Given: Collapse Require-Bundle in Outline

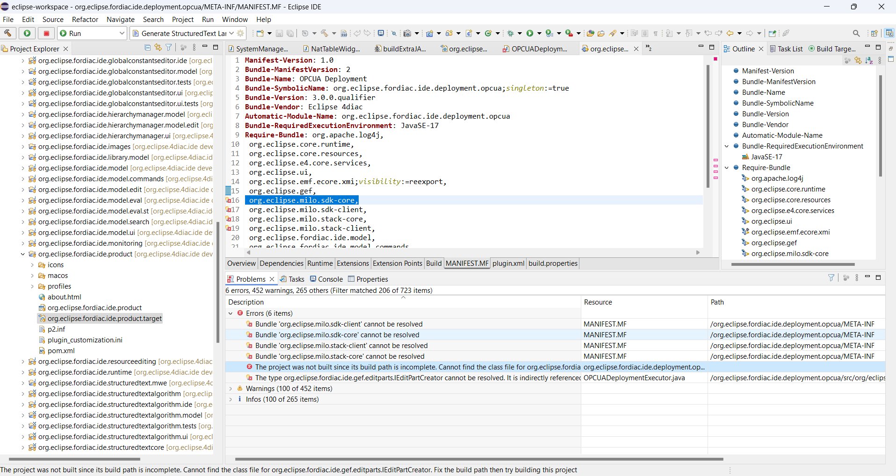Looking at the screenshot, I should 727,168.
